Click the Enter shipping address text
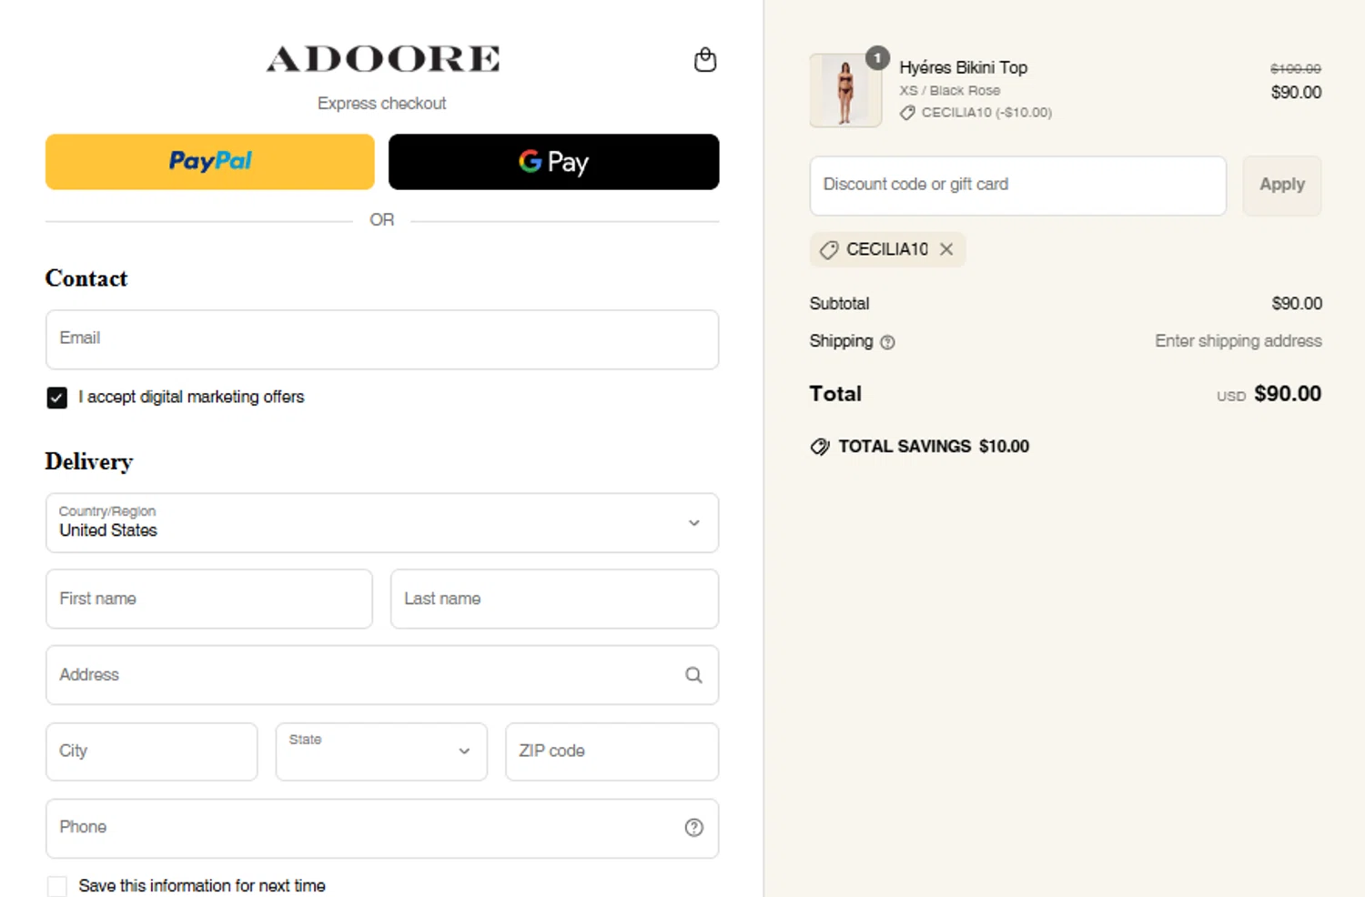This screenshot has height=897, width=1365. [1239, 341]
